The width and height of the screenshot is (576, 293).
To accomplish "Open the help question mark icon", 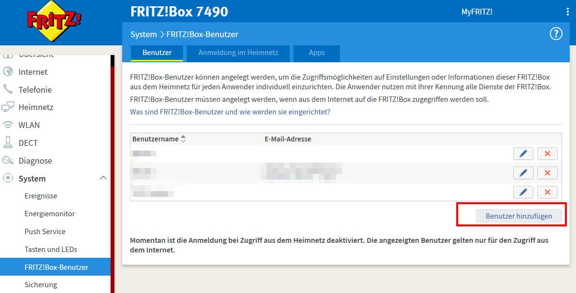I will [x=556, y=34].
